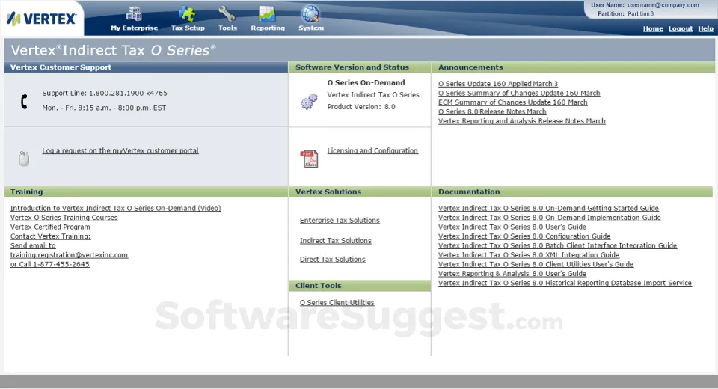
Task: Open Indirect Tax Solutions link
Action: [x=336, y=241]
